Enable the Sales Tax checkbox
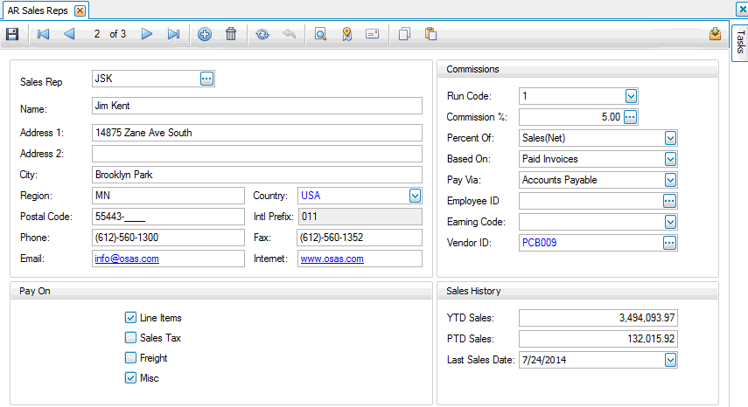This screenshot has height=407, width=748. pos(130,338)
